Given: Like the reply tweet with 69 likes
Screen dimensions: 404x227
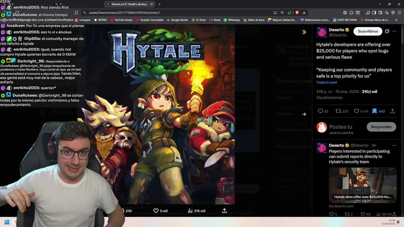Looking at the screenshot, I should coord(363,214).
